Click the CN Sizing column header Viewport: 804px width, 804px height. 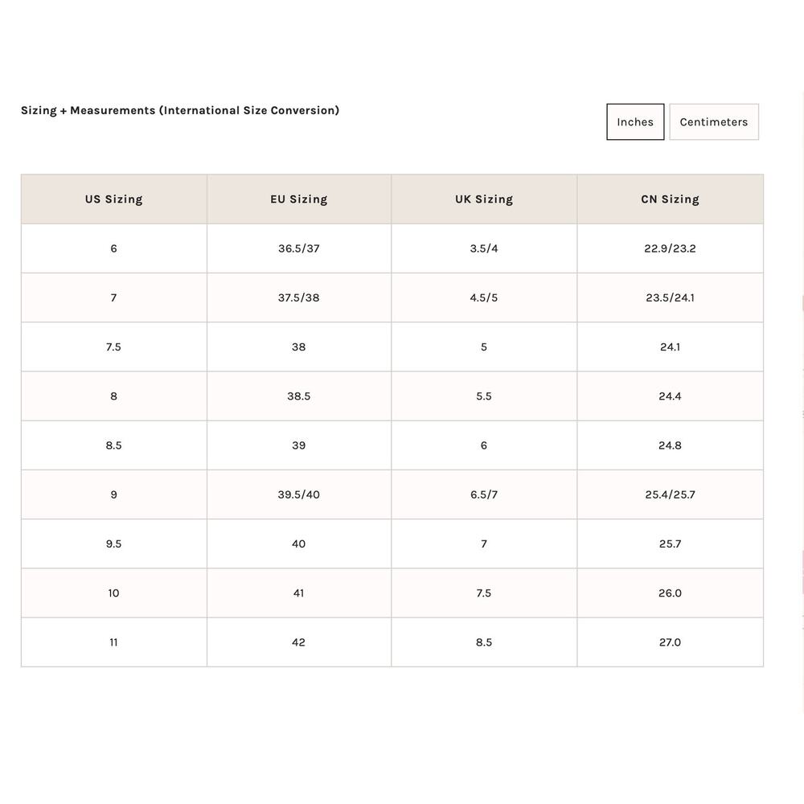click(670, 199)
